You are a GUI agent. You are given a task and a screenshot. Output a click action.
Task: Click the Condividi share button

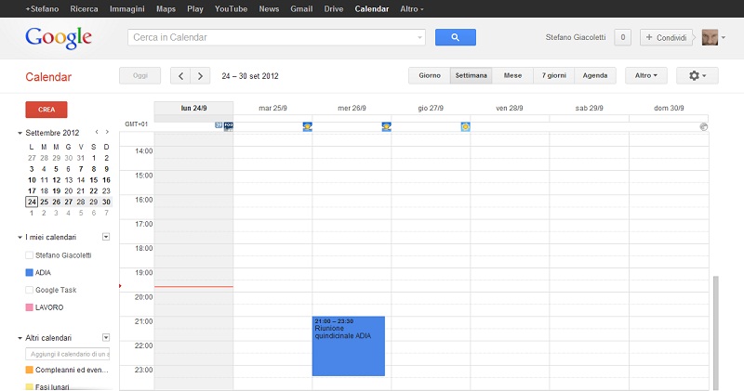[667, 37]
